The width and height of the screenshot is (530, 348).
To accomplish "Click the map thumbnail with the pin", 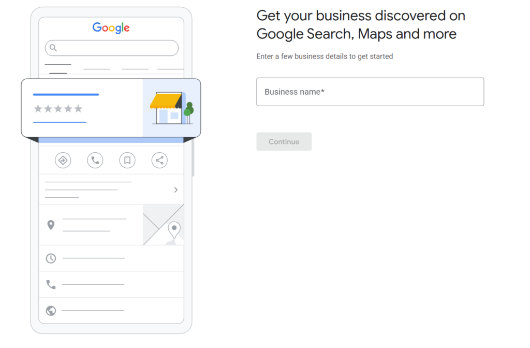I will (x=163, y=225).
